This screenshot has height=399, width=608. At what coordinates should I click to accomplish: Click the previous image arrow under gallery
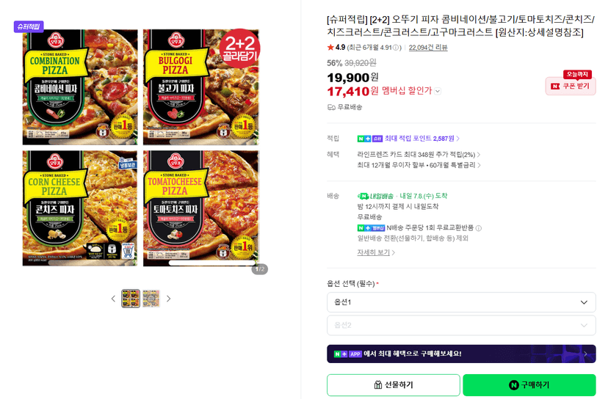pos(113,299)
